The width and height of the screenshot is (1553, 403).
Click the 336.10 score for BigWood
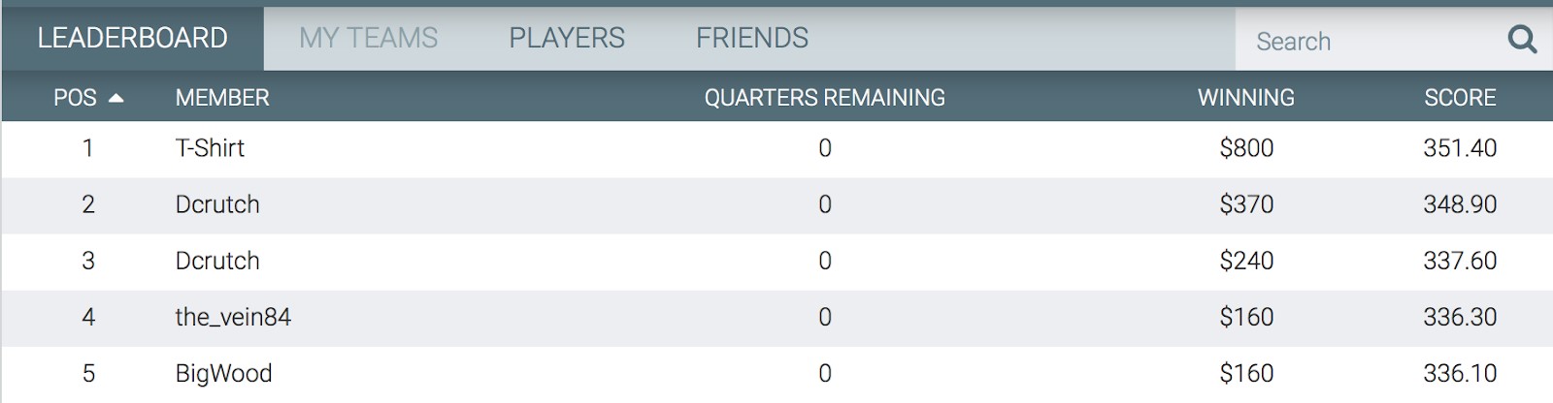(1460, 373)
